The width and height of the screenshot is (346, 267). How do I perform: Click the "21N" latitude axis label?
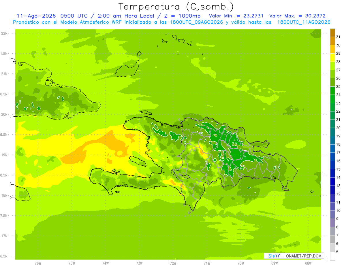click(x=4, y=74)
